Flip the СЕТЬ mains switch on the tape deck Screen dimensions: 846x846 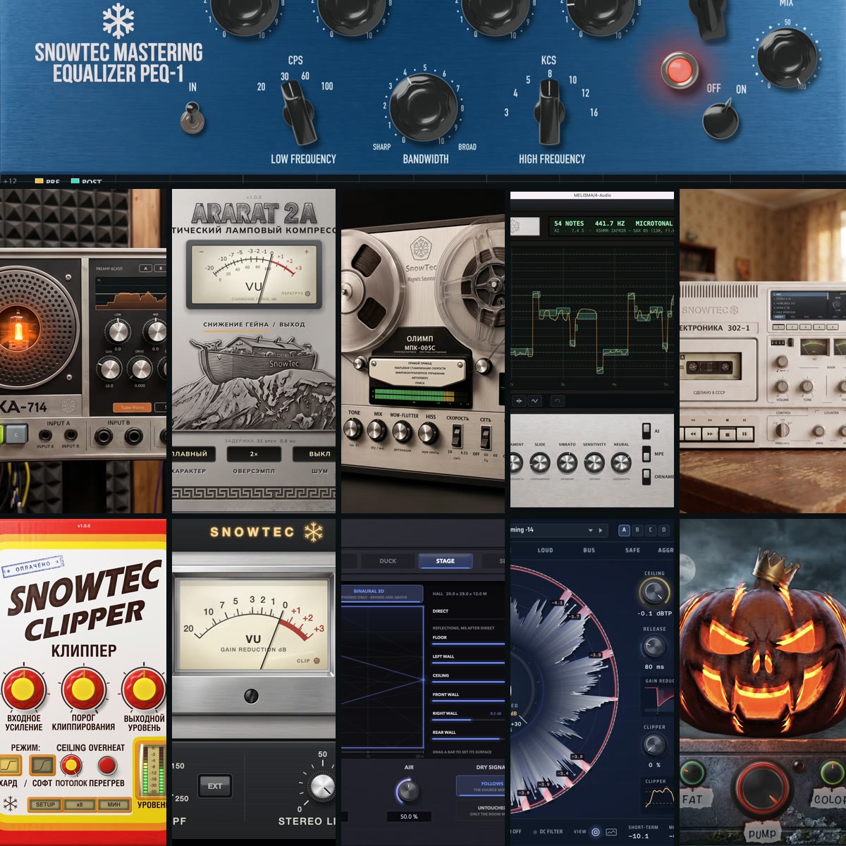(x=486, y=436)
